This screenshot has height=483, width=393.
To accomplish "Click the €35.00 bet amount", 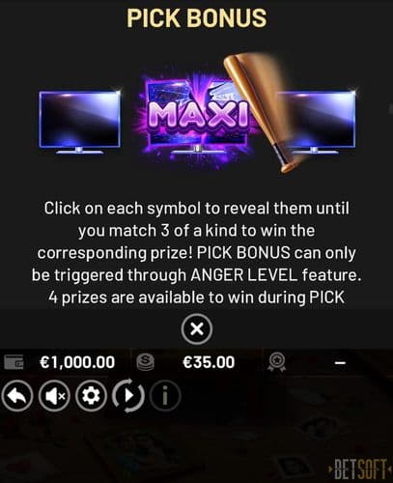I will pyautogui.click(x=209, y=362).
